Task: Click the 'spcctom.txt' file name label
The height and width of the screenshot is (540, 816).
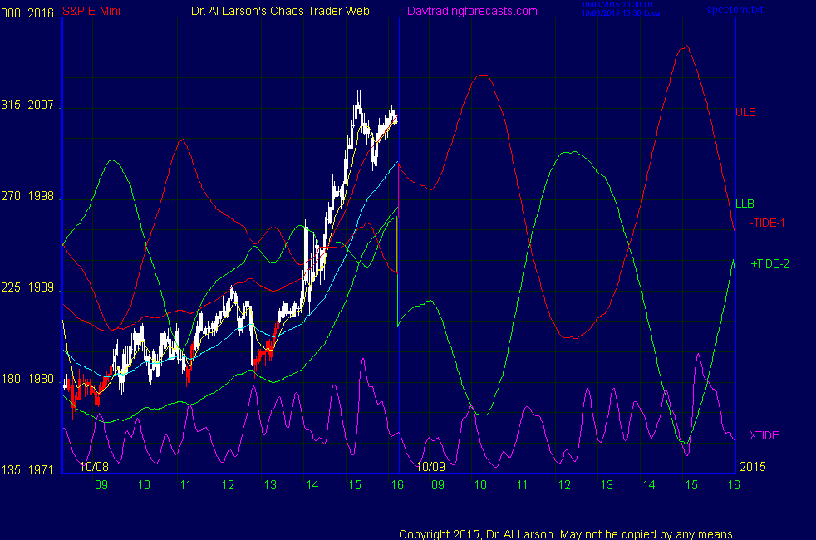Action: click(735, 10)
